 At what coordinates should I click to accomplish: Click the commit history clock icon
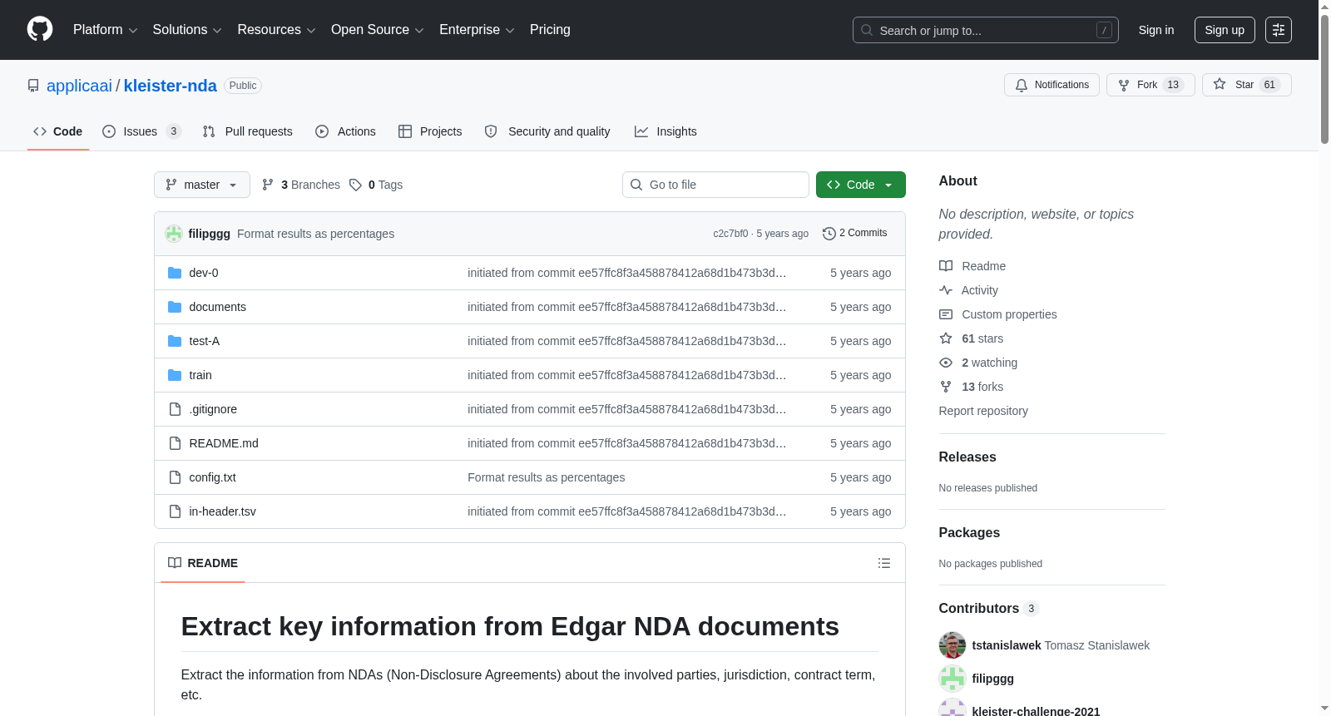point(829,234)
